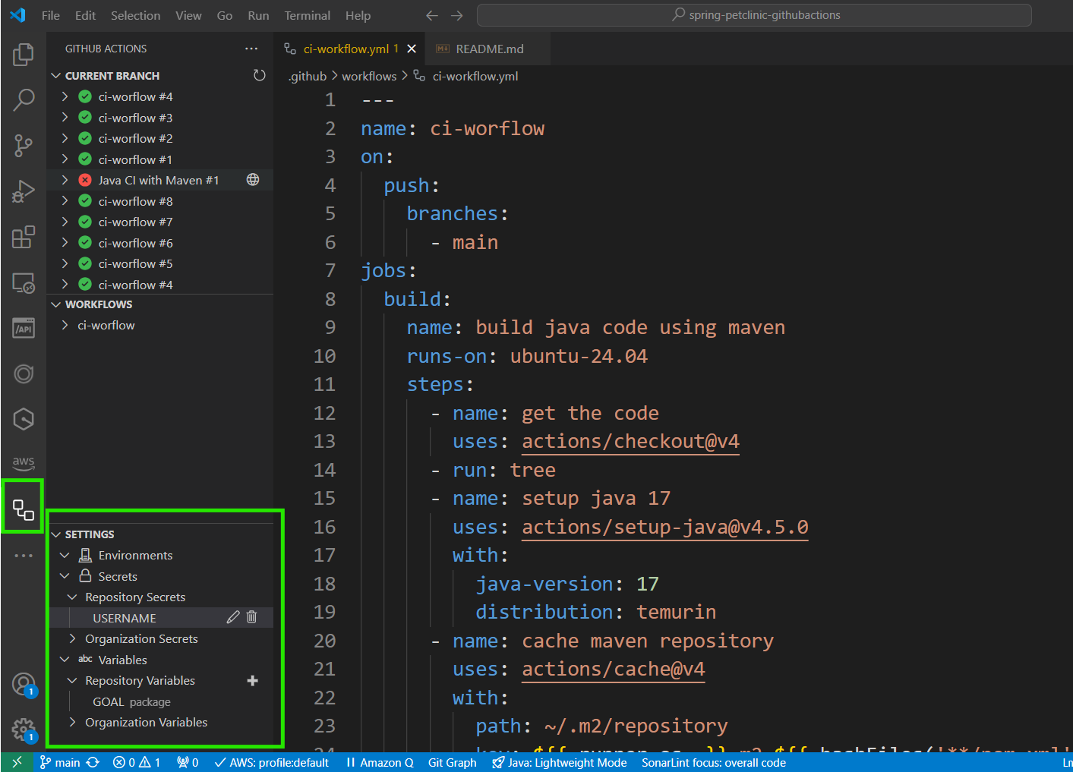Viewport: 1073px width, 772px height.
Task: Open the Run and Debug view
Action: 23,191
